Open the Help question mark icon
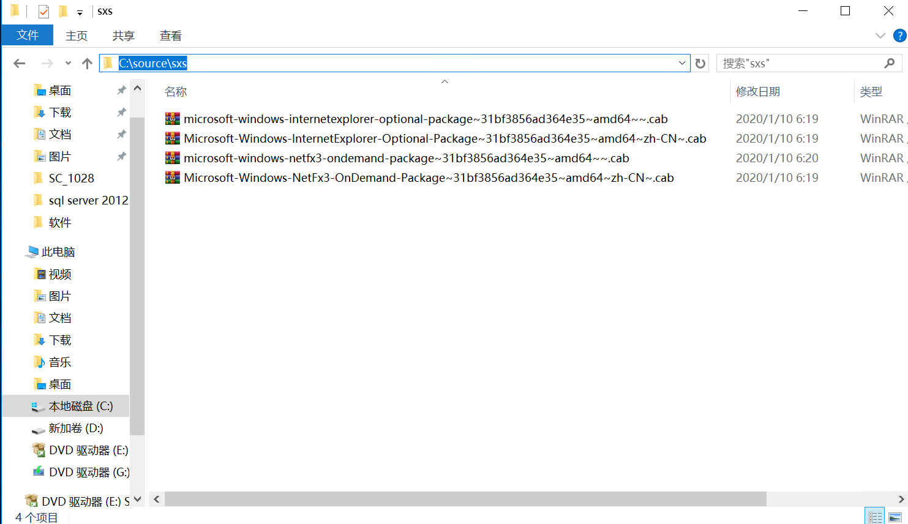This screenshot has height=524, width=908. (x=899, y=36)
